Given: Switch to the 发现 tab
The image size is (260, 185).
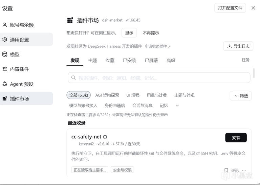Looking at the screenshot, I should pyautogui.click(x=75, y=61).
